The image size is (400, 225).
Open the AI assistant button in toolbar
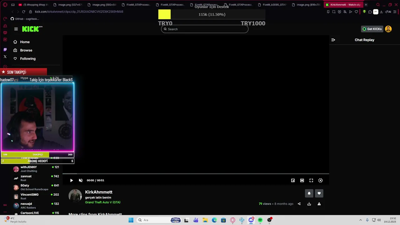click(388, 12)
